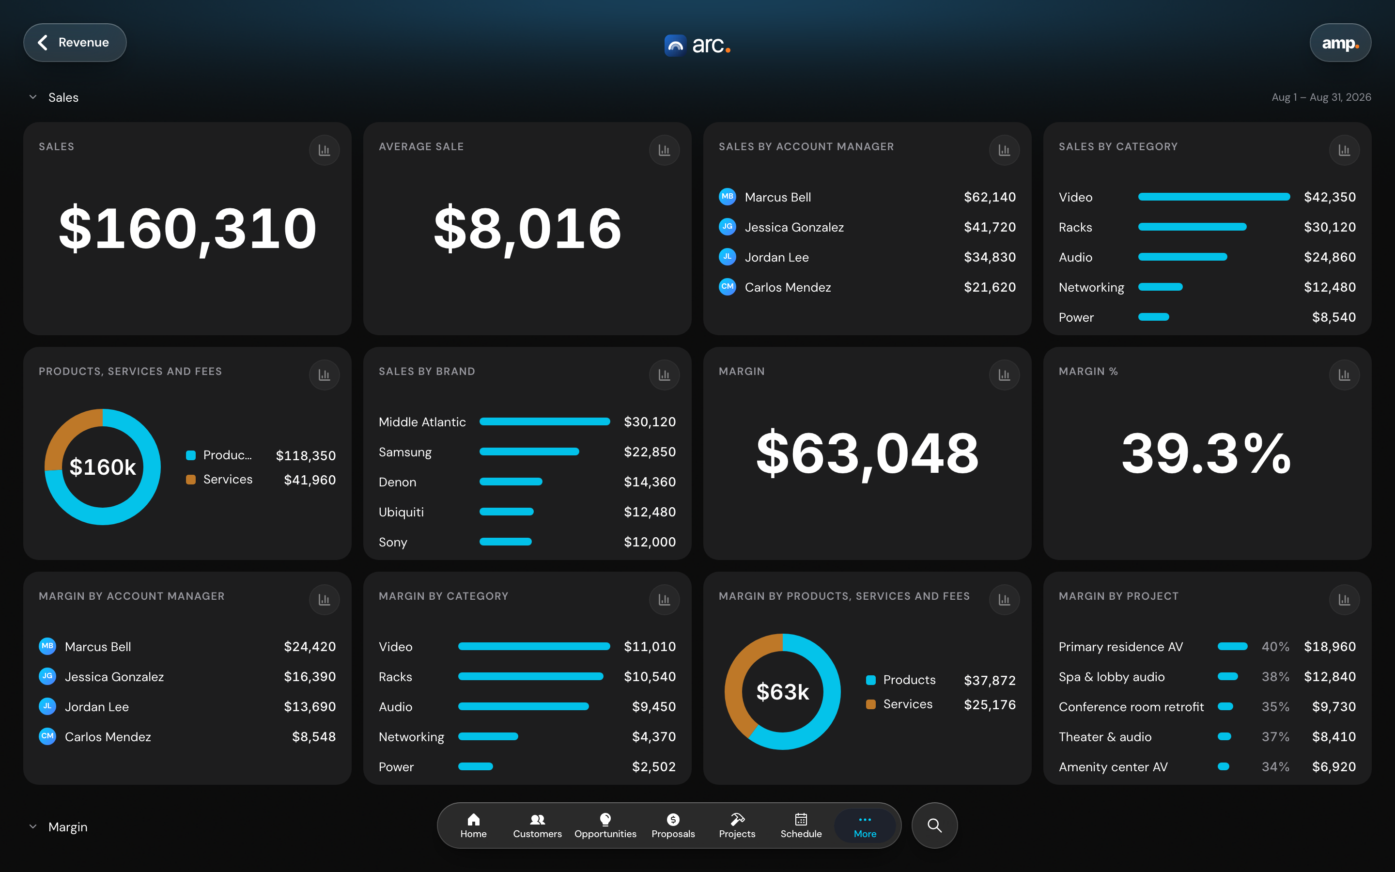The image size is (1395, 872).
Task: Open Opportunities tab
Action: (605, 825)
